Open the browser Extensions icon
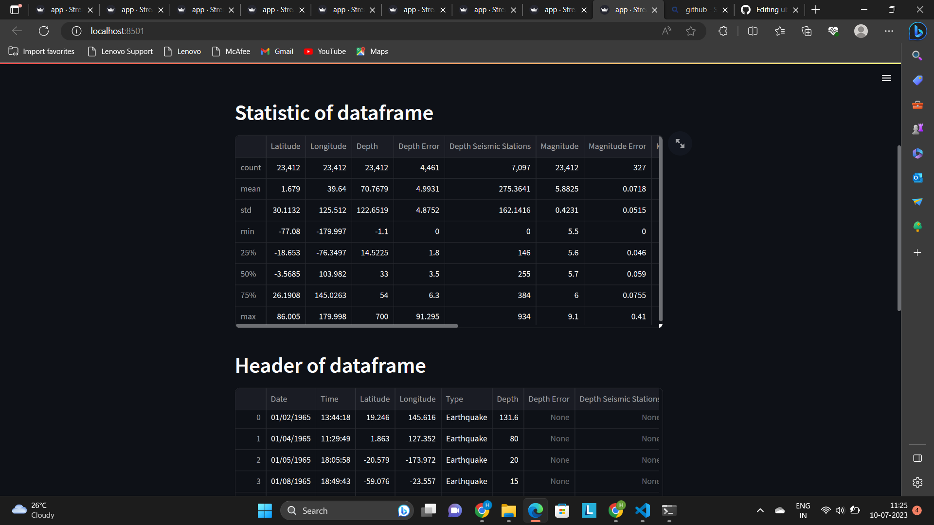Image resolution: width=934 pixels, height=525 pixels. pyautogui.click(x=723, y=31)
